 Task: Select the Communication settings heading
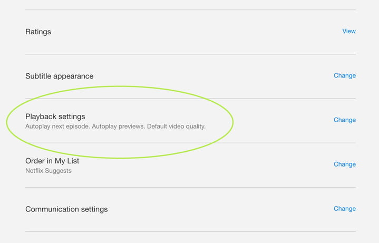pyautogui.click(x=66, y=209)
